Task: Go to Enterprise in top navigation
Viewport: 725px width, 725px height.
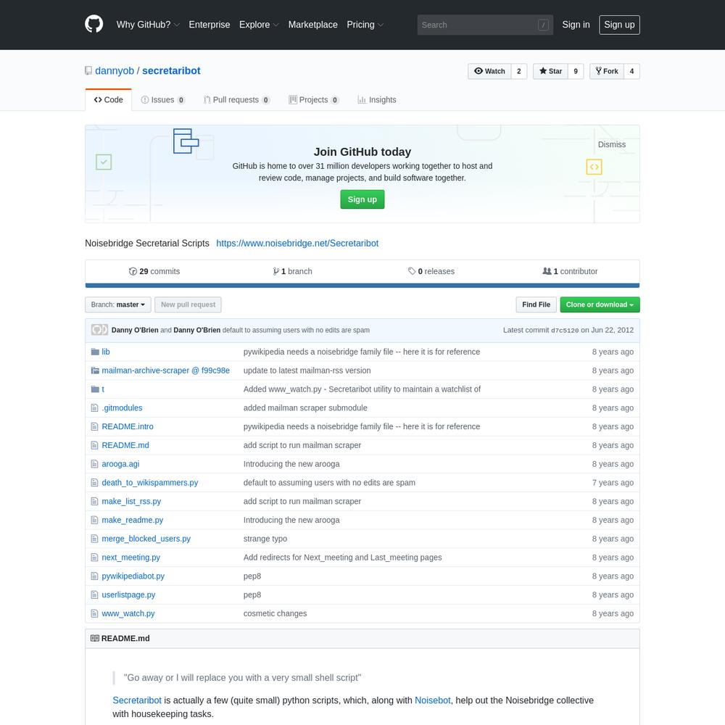Action: pyautogui.click(x=209, y=25)
